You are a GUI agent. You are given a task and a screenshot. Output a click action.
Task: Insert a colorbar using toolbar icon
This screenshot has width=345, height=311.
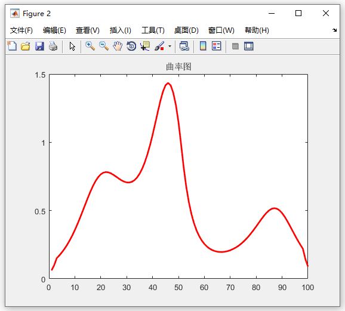click(x=203, y=46)
